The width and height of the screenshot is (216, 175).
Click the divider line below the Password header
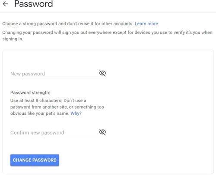pos(108,13)
